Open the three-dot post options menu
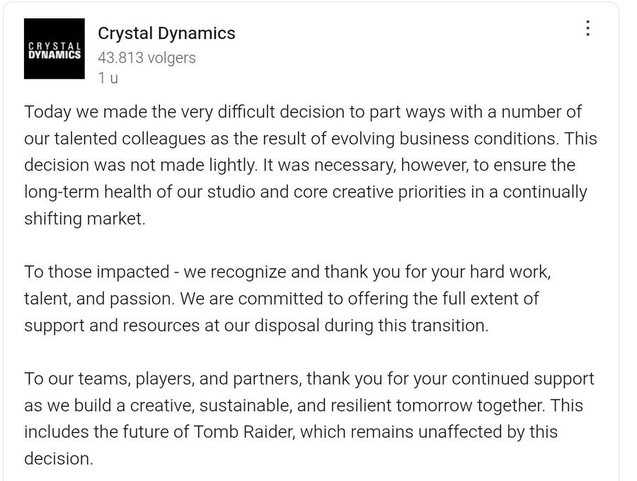 point(587,28)
